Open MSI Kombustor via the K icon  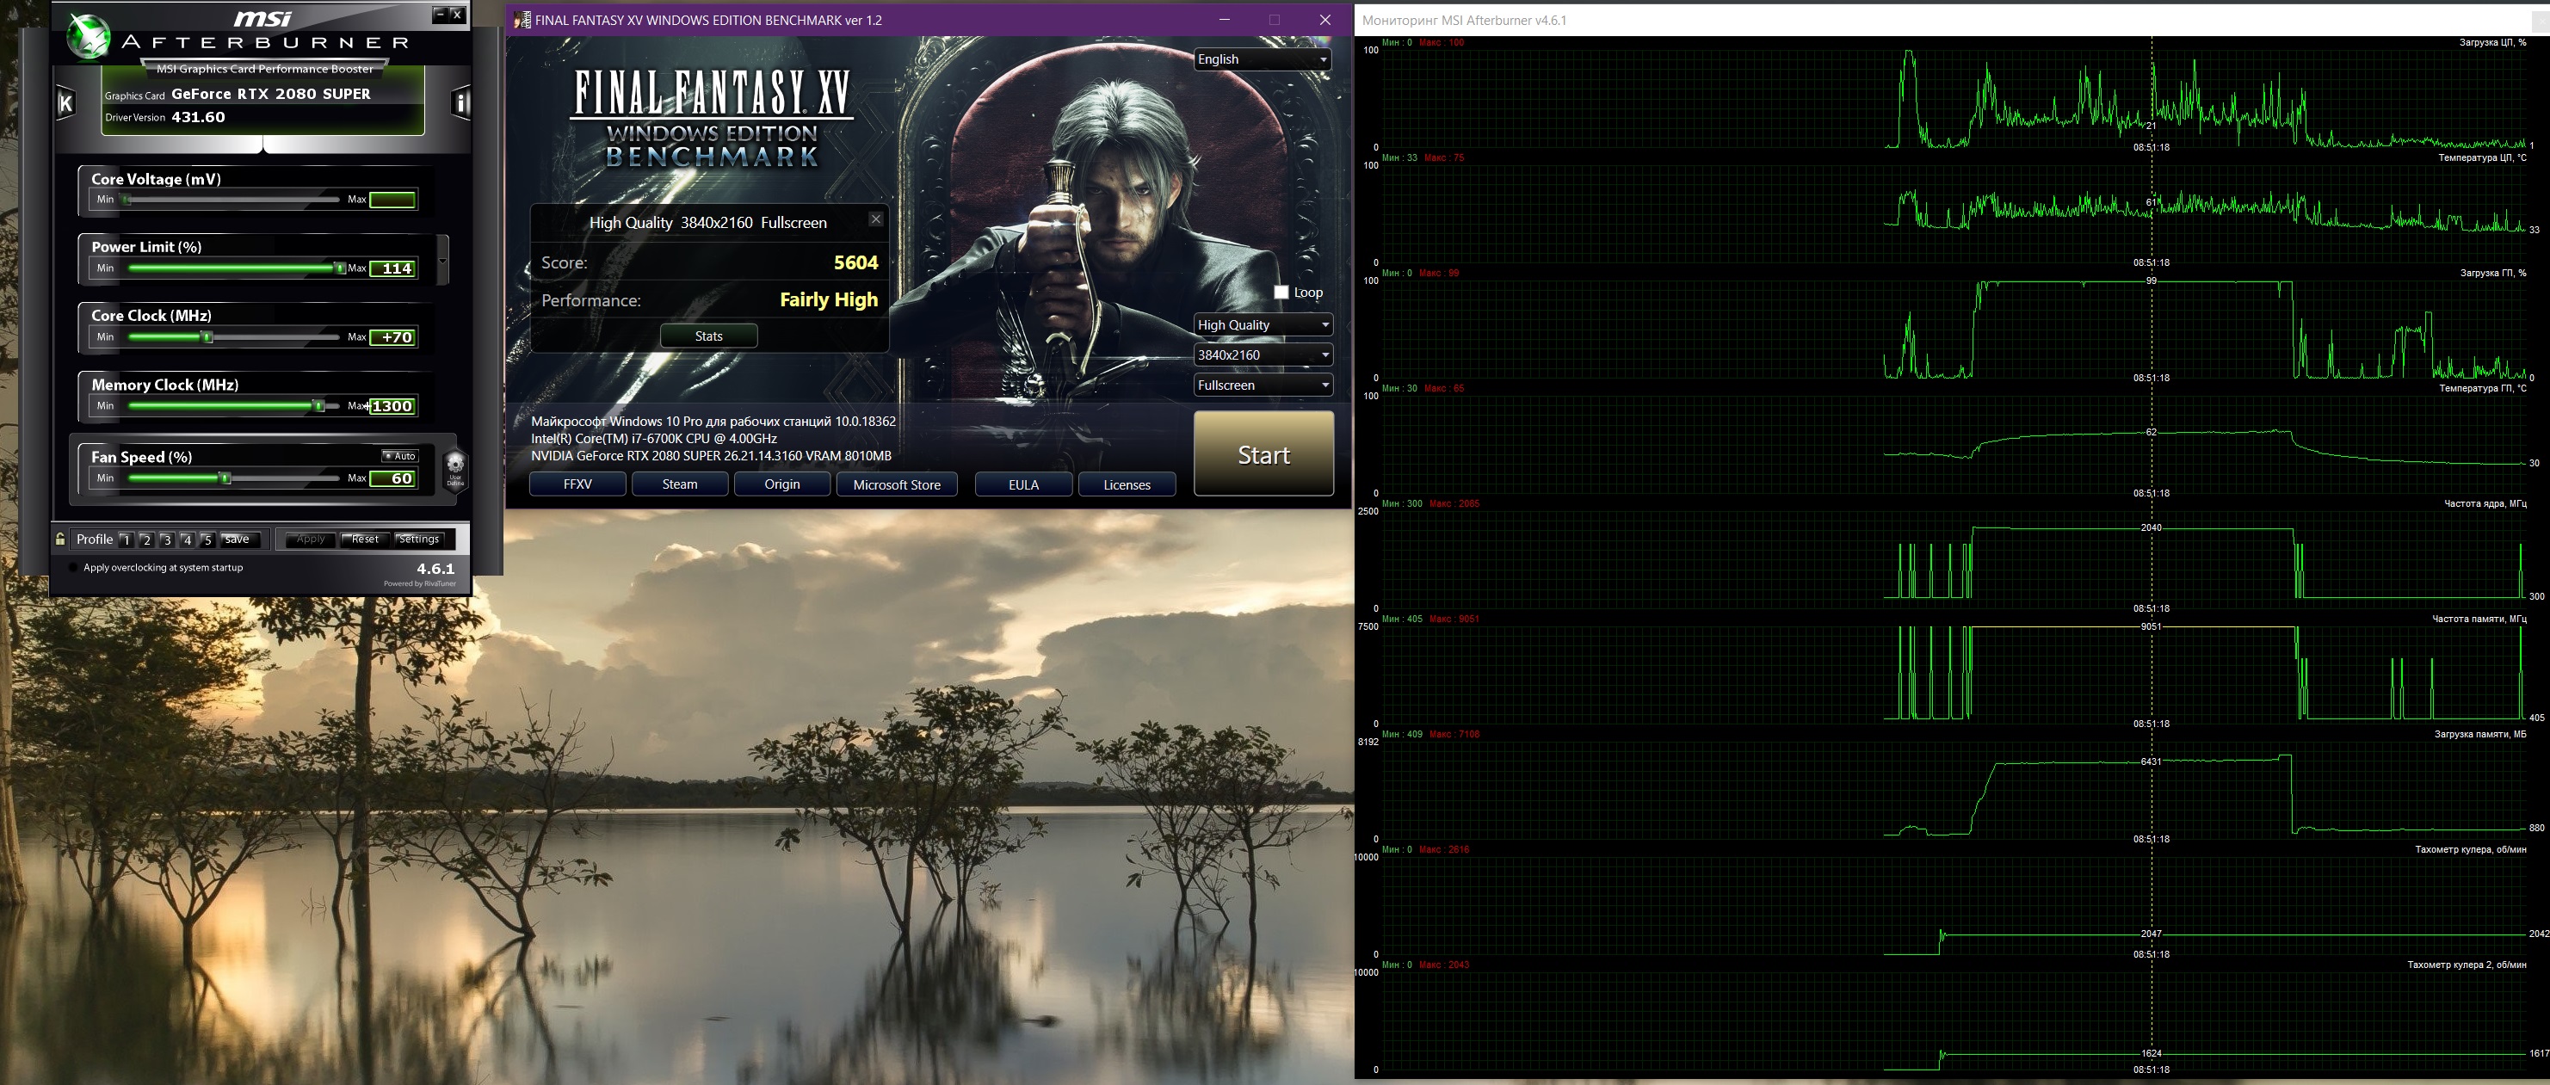(65, 103)
